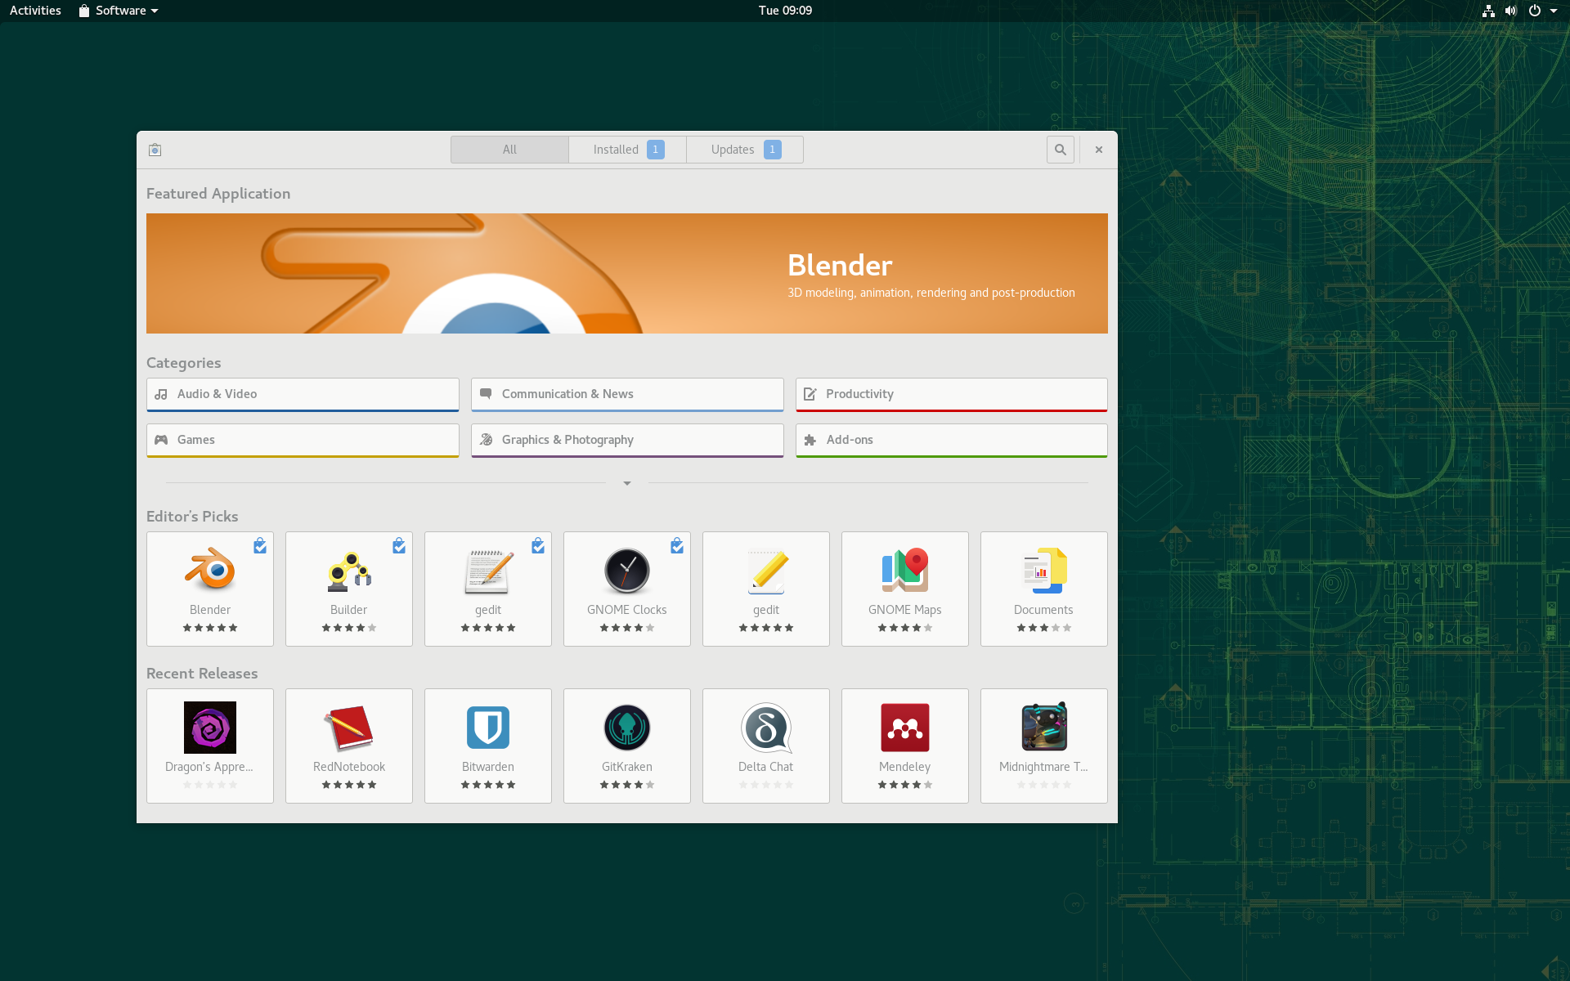Viewport: 1570px width, 981px height.
Task: Click the software select mode icon
Action: click(155, 150)
